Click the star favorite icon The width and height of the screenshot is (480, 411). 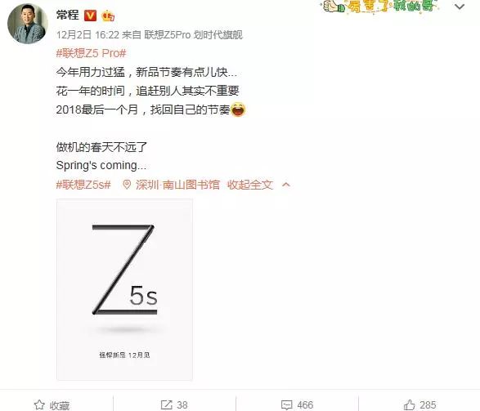[x=39, y=404]
